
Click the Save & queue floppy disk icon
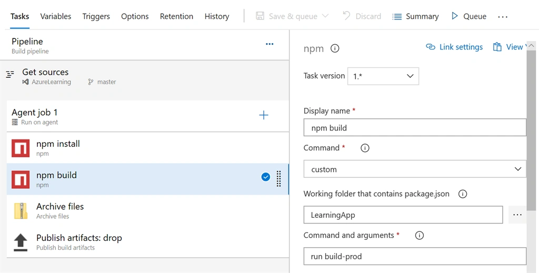tap(260, 16)
